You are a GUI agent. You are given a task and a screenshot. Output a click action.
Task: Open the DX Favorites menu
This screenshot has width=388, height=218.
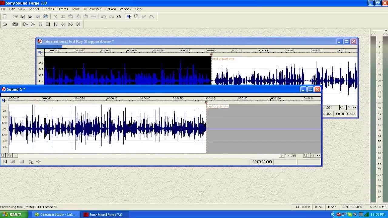92,9
